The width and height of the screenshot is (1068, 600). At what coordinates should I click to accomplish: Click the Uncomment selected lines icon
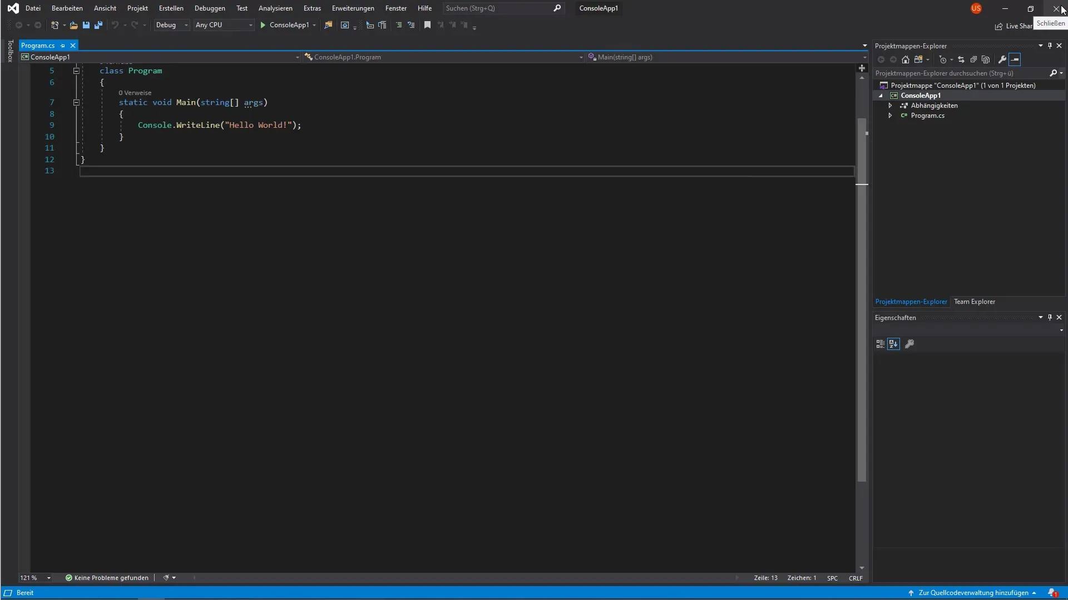pos(411,25)
